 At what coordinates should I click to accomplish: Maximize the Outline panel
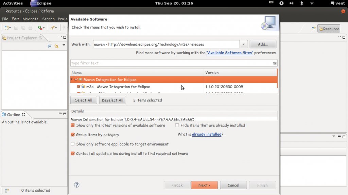point(65,114)
